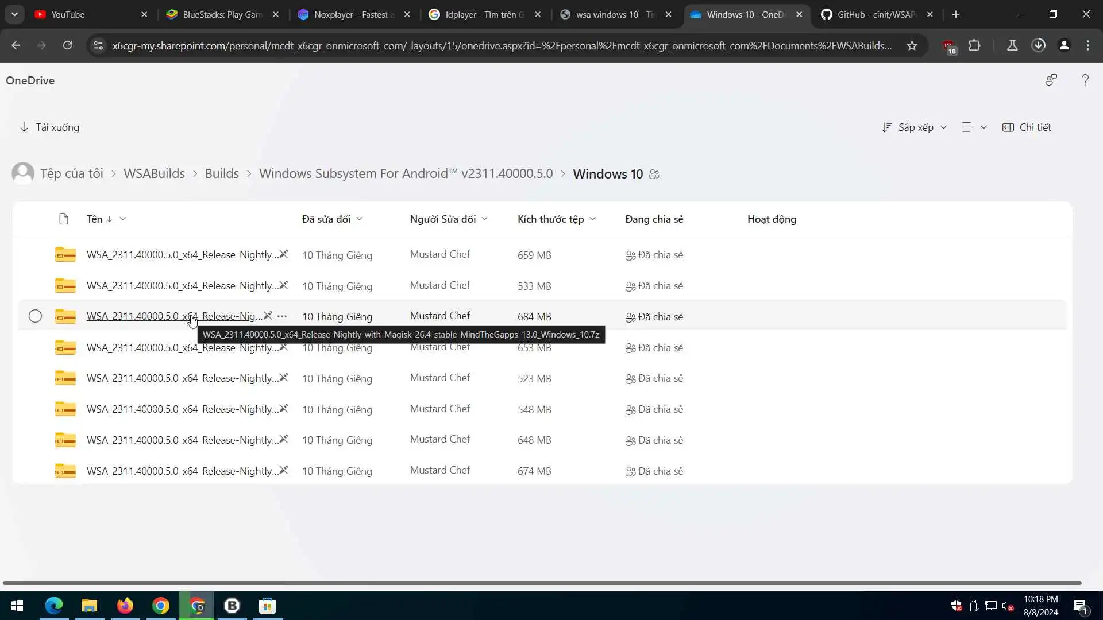The width and height of the screenshot is (1103, 620).
Task: Click the shared people icon next to Windows 10
Action: pyautogui.click(x=654, y=174)
